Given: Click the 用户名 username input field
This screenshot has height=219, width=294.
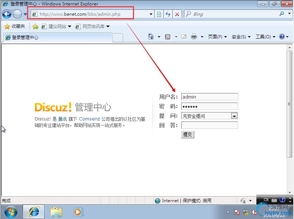Looking at the screenshot, I should tap(209, 97).
